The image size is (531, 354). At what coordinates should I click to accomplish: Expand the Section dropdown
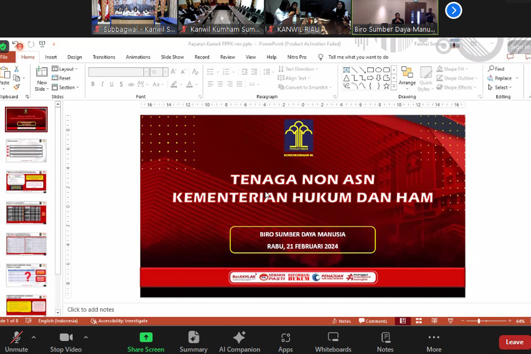[x=66, y=88]
